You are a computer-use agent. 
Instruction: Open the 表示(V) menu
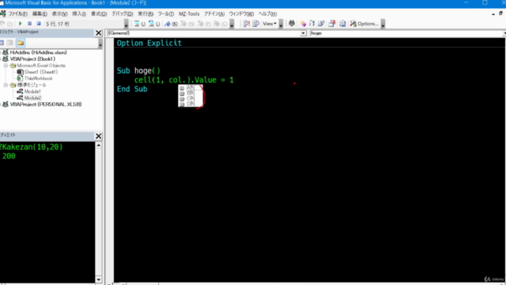60,14
